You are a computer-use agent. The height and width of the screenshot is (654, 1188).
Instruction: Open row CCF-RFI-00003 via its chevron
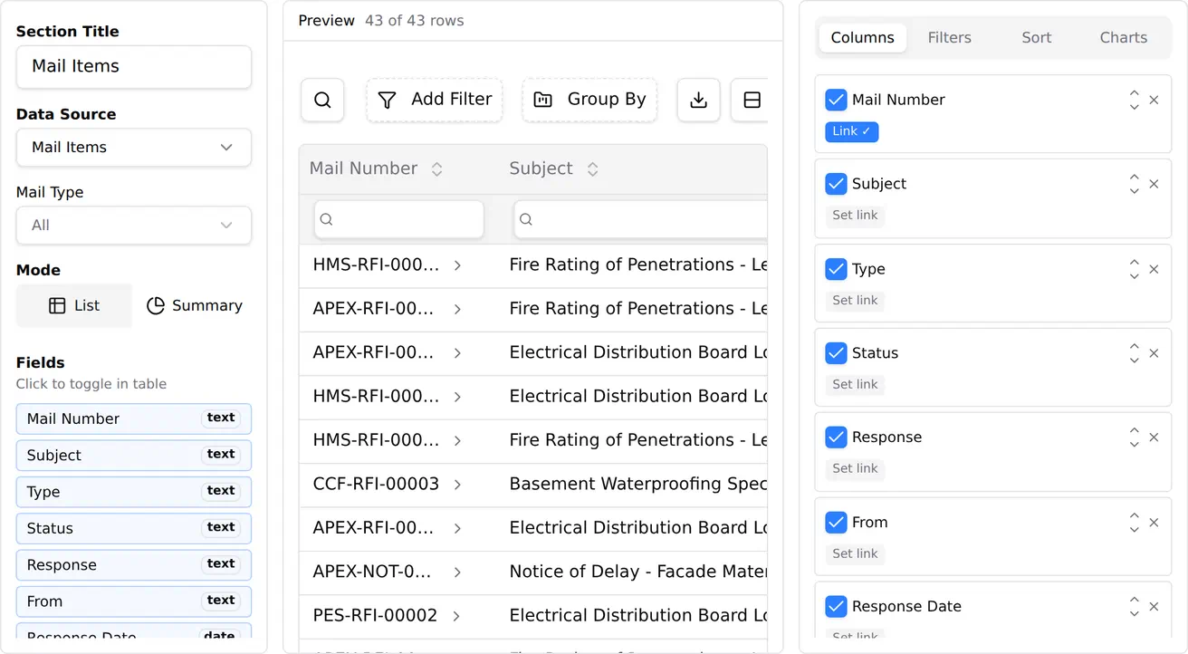[457, 485]
